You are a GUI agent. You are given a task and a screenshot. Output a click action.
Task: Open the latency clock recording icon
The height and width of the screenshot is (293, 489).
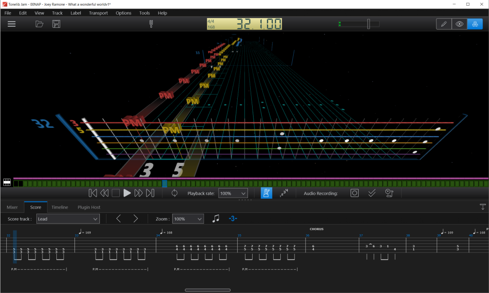pyautogui.click(x=389, y=193)
